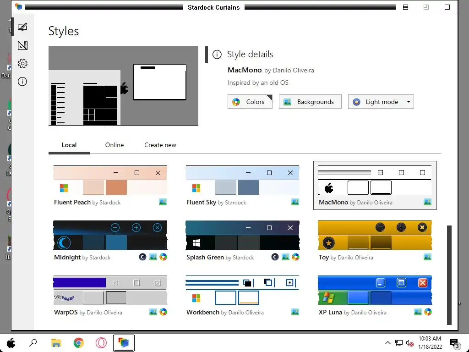Click WarpOS background image icon

(153, 312)
